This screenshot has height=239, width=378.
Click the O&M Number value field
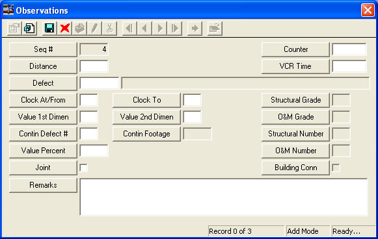341,151
